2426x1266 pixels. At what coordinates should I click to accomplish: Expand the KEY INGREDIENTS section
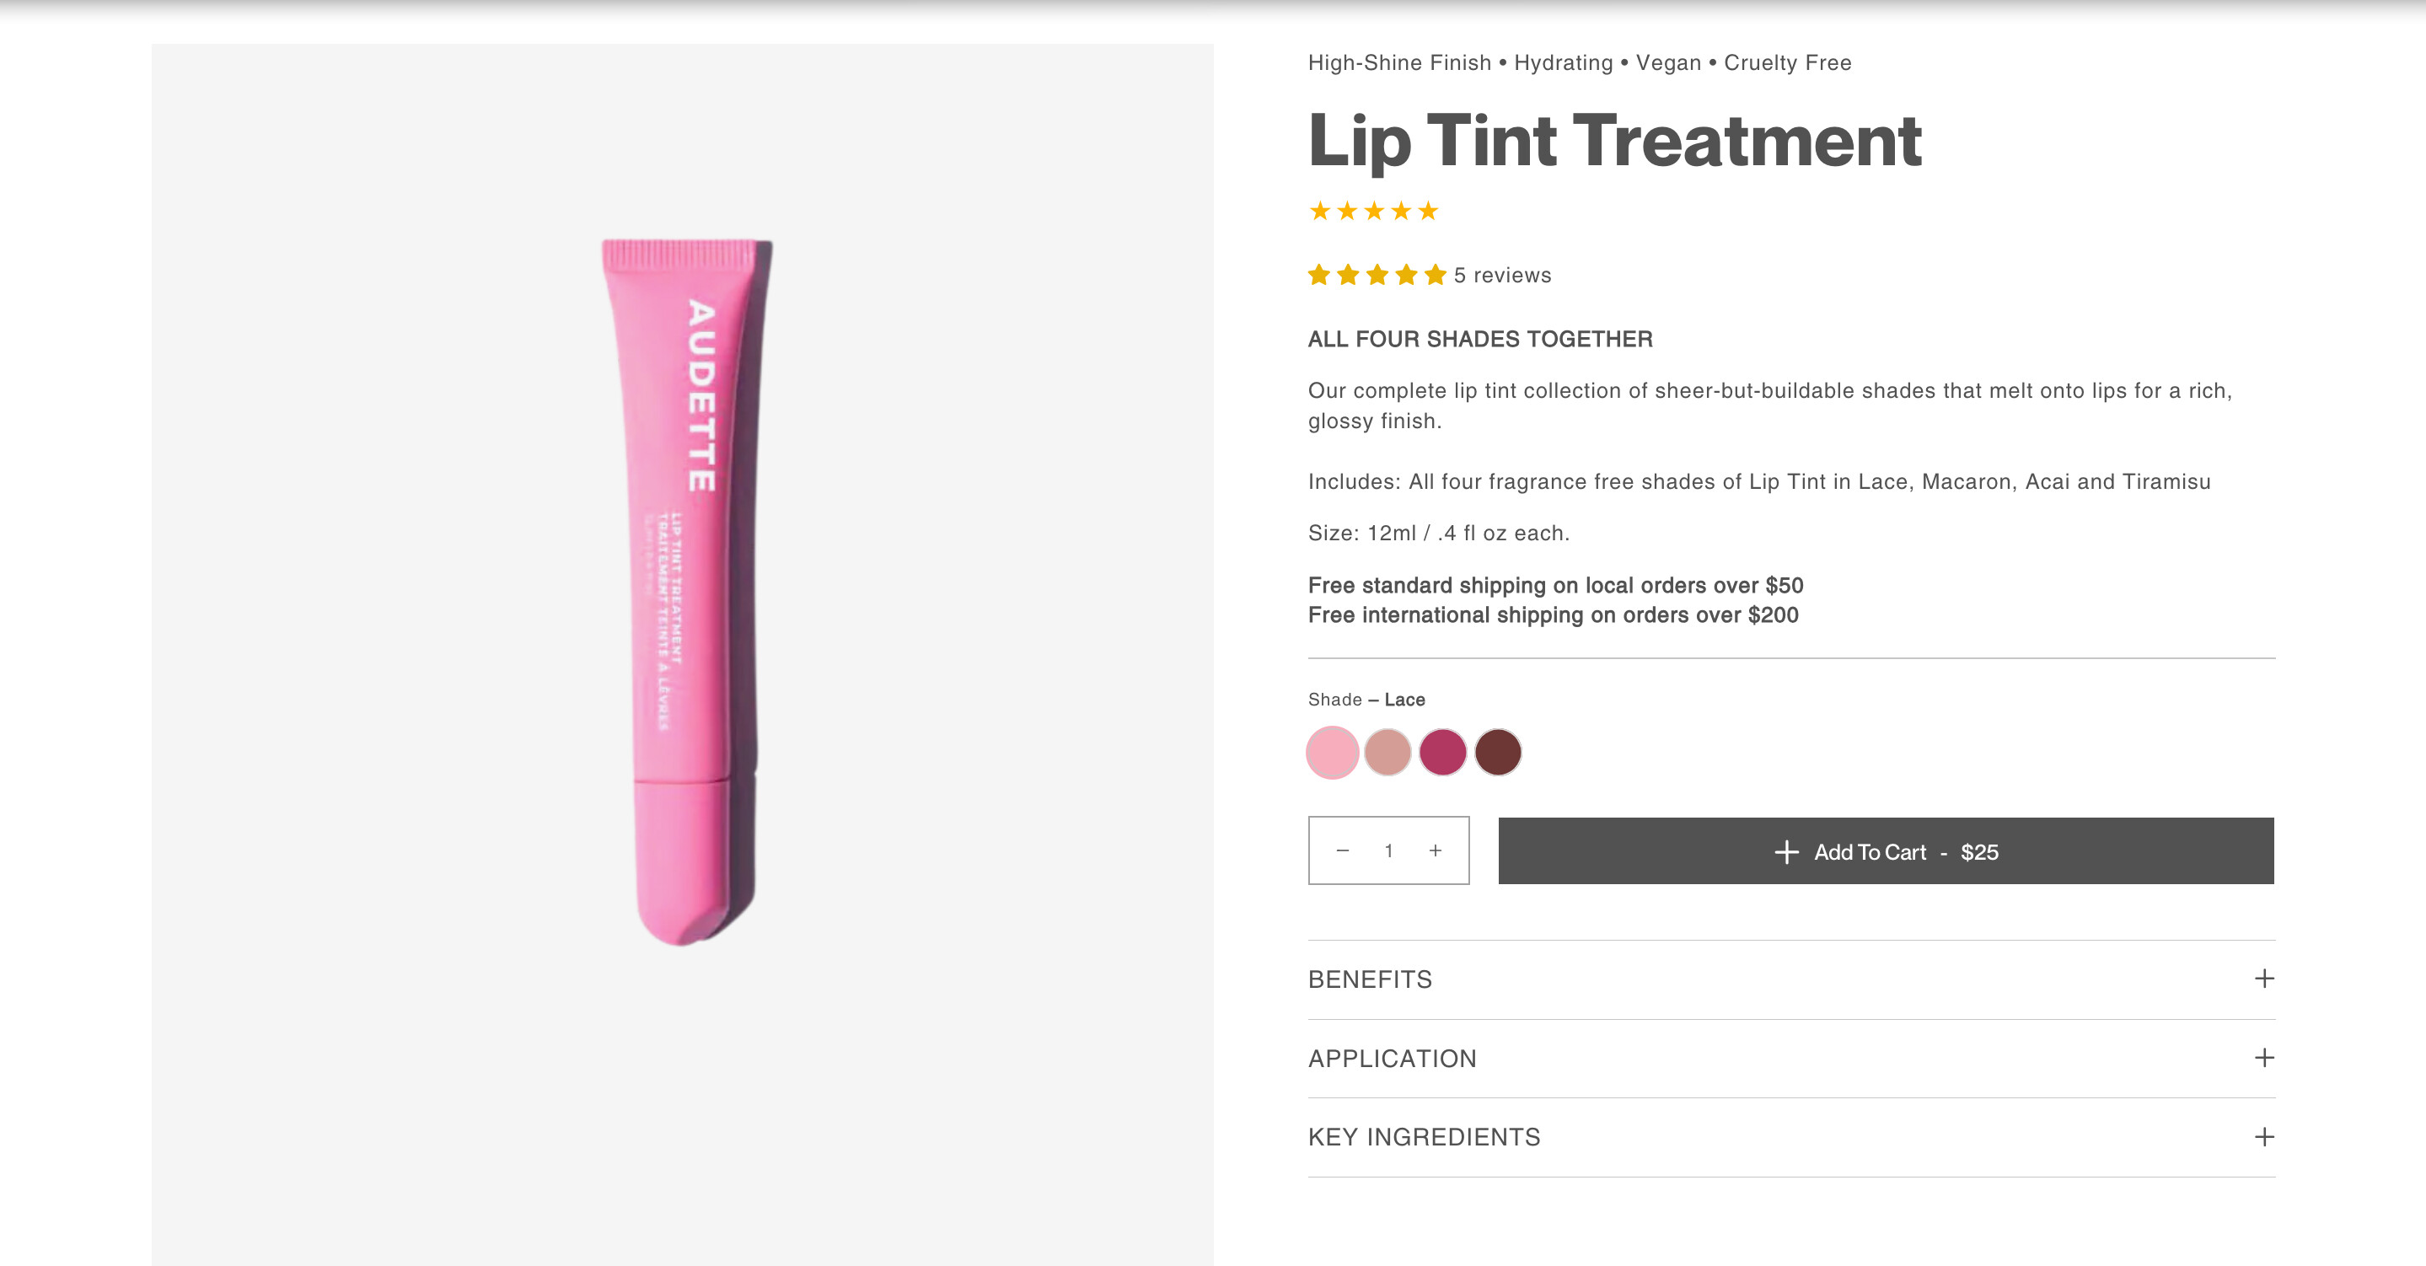1424,1138
